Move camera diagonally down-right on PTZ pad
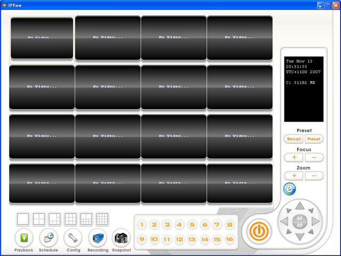Screen dimensions: 341x256 (x=311, y=231)
